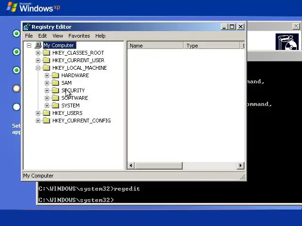302x226 pixels.
Task: Expand the SYSTEM subkey
Action: tap(47, 105)
